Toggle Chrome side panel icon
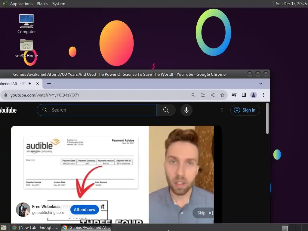Screen dimensions: 308x231 pos(244,95)
